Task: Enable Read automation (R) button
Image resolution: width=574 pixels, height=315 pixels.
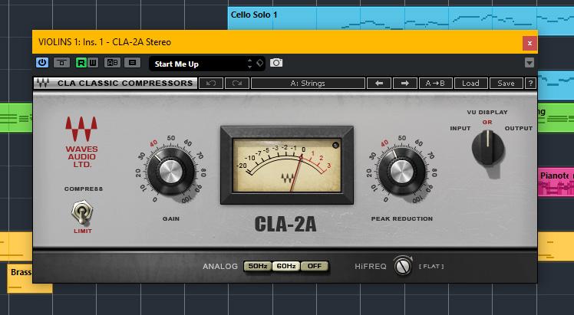Action: (x=81, y=63)
